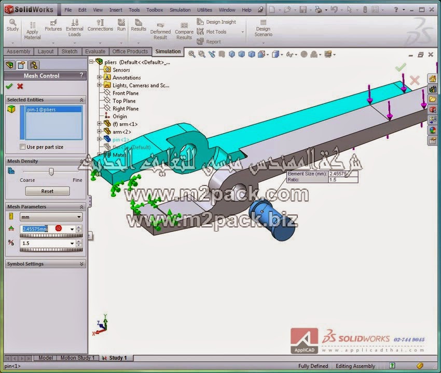
Task: Open the Help menu
Action: (x=246, y=10)
